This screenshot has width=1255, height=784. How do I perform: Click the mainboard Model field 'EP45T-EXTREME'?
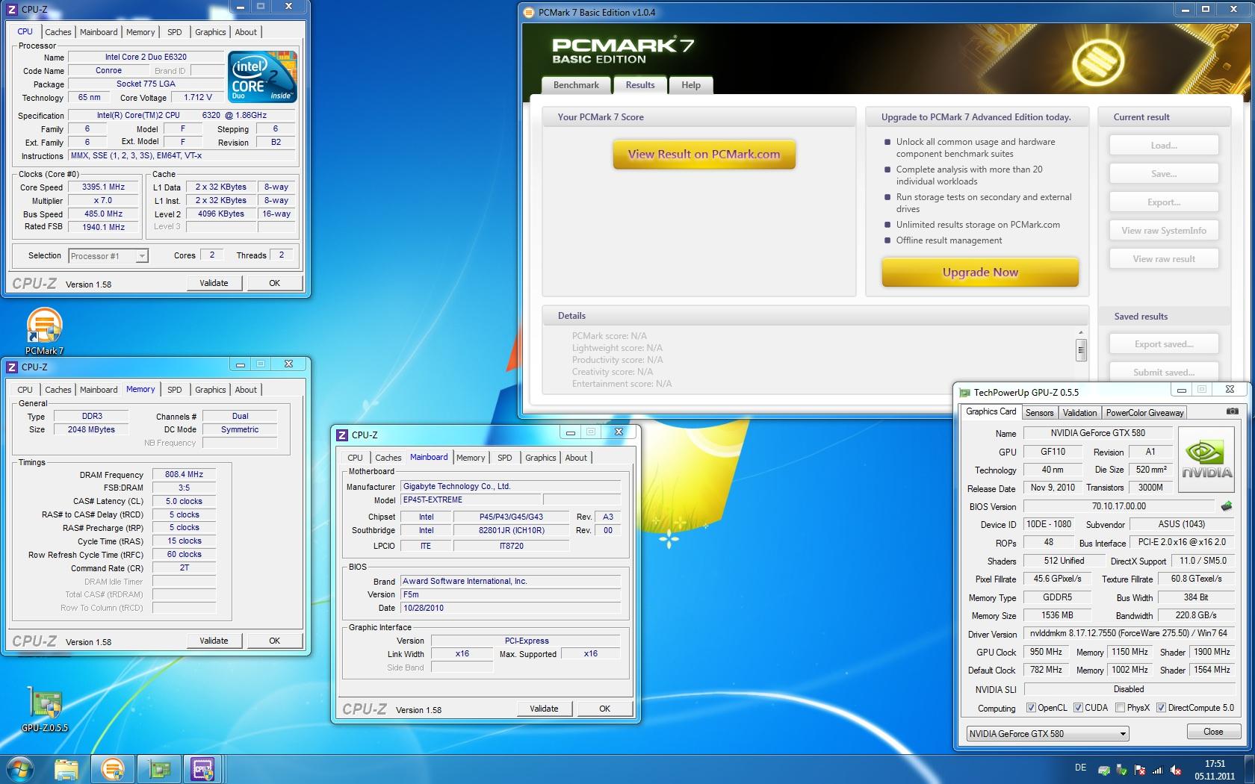click(x=471, y=500)
